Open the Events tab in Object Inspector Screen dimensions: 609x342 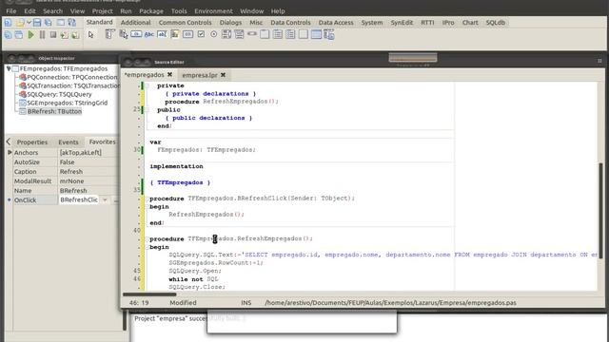point(69,142)
